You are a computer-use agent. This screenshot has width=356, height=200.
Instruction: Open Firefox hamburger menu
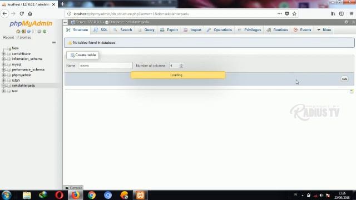351,13
